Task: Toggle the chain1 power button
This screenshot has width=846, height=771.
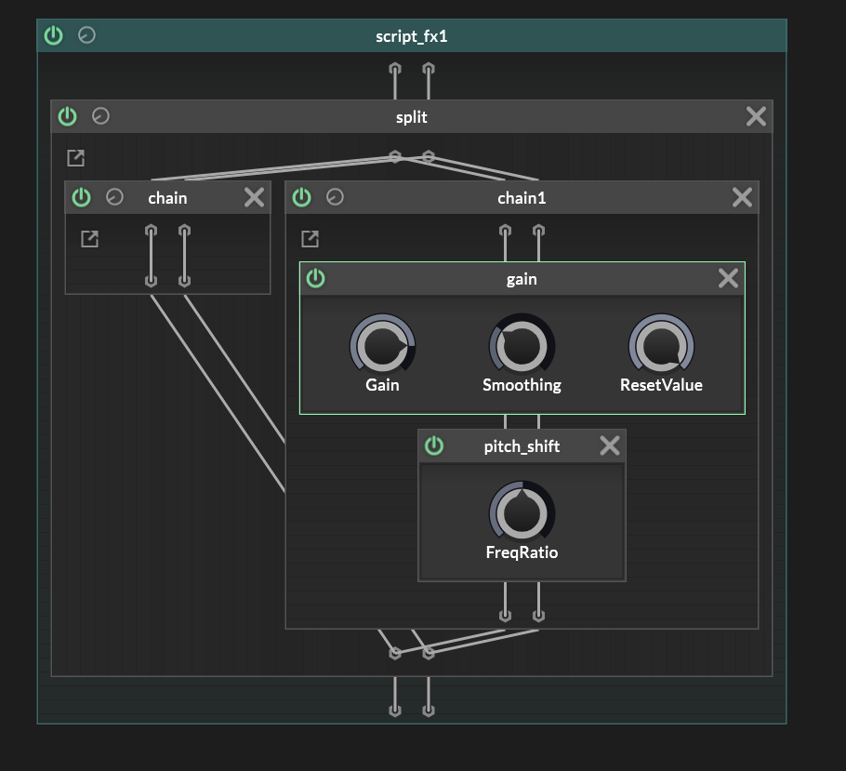Action: (302, 197)
